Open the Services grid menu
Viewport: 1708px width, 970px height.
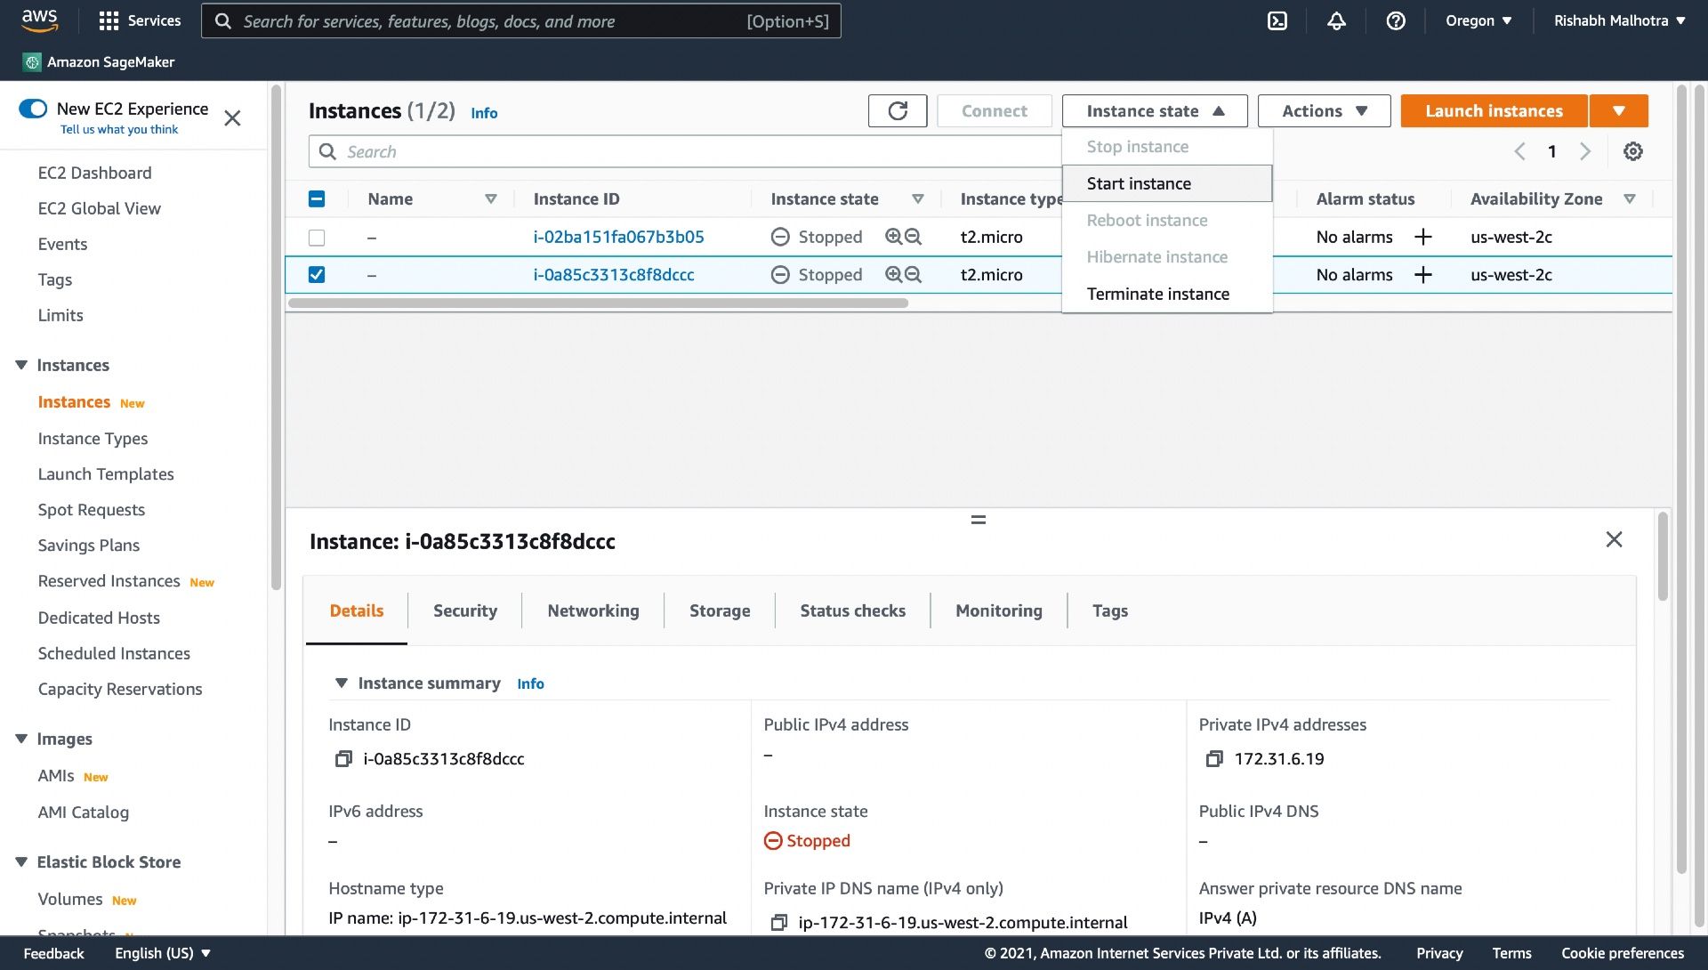click(140, 20)
